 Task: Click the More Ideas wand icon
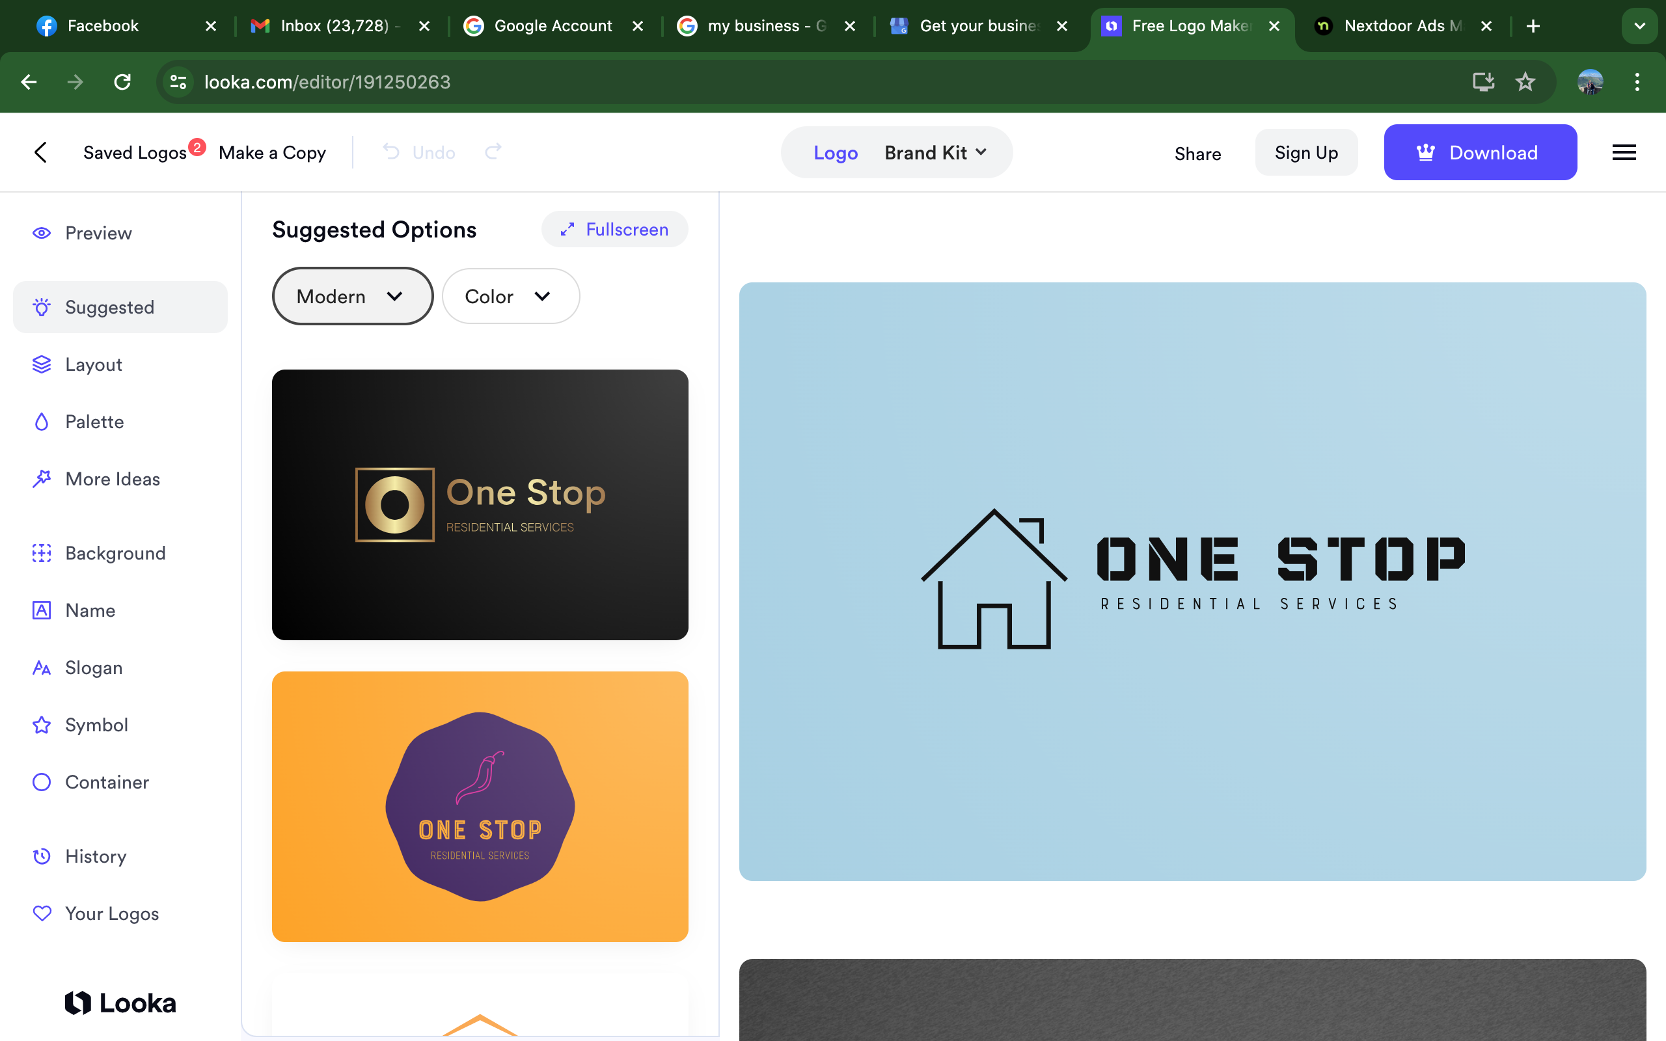pyautogui.click(x=41, y=478)
